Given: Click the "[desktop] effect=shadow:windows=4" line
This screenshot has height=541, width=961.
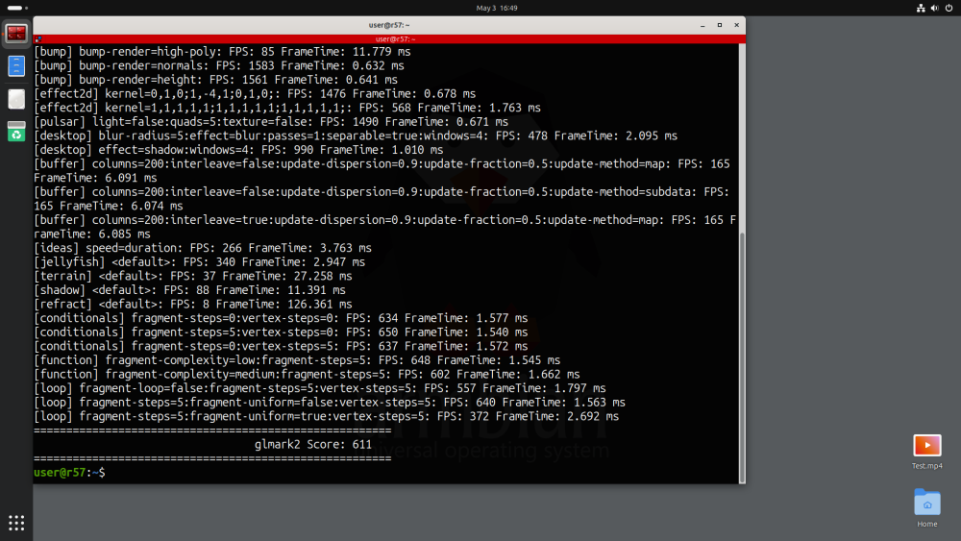Looking at the screenshot, I should pos(238,150).
